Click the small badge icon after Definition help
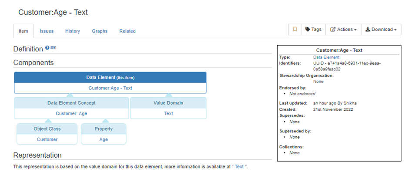Image resolution: width=409 pixels, height=175 pixels. point(54,48)
